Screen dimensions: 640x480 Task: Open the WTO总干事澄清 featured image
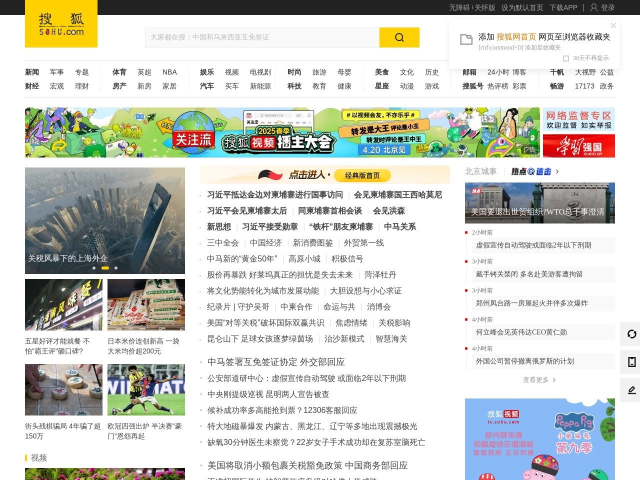coord(540,203)
